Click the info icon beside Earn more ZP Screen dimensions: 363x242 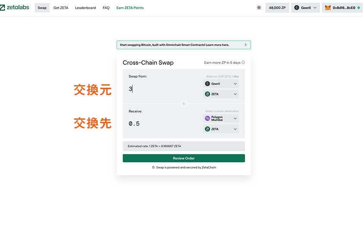coord(243,63)
